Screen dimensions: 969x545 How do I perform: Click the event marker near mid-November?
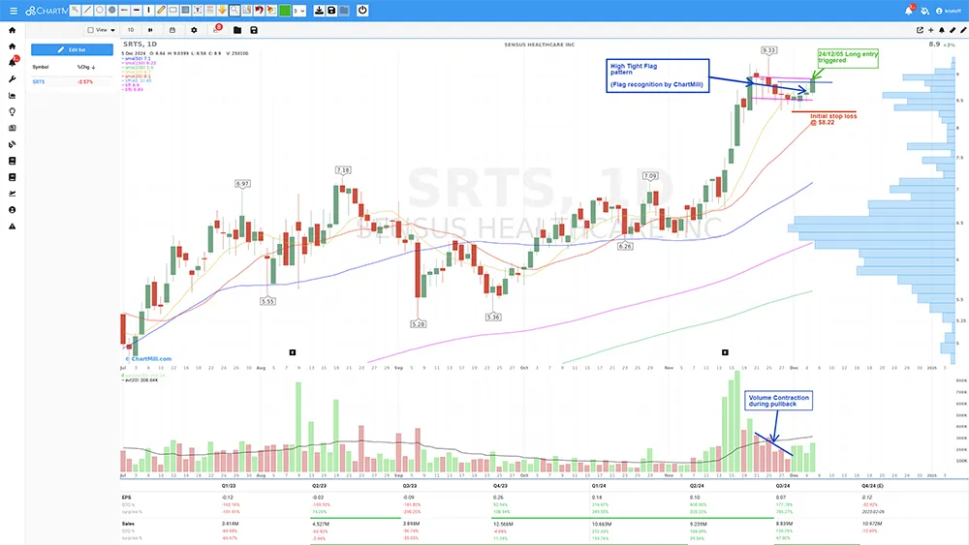coord(725,352)
